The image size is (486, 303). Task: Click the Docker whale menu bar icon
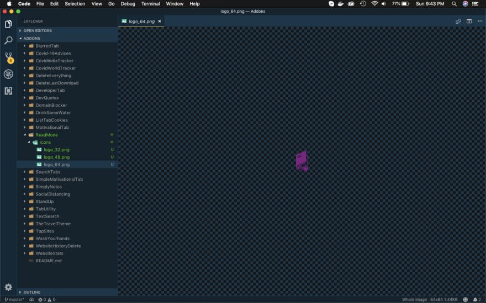click(341, 4)
